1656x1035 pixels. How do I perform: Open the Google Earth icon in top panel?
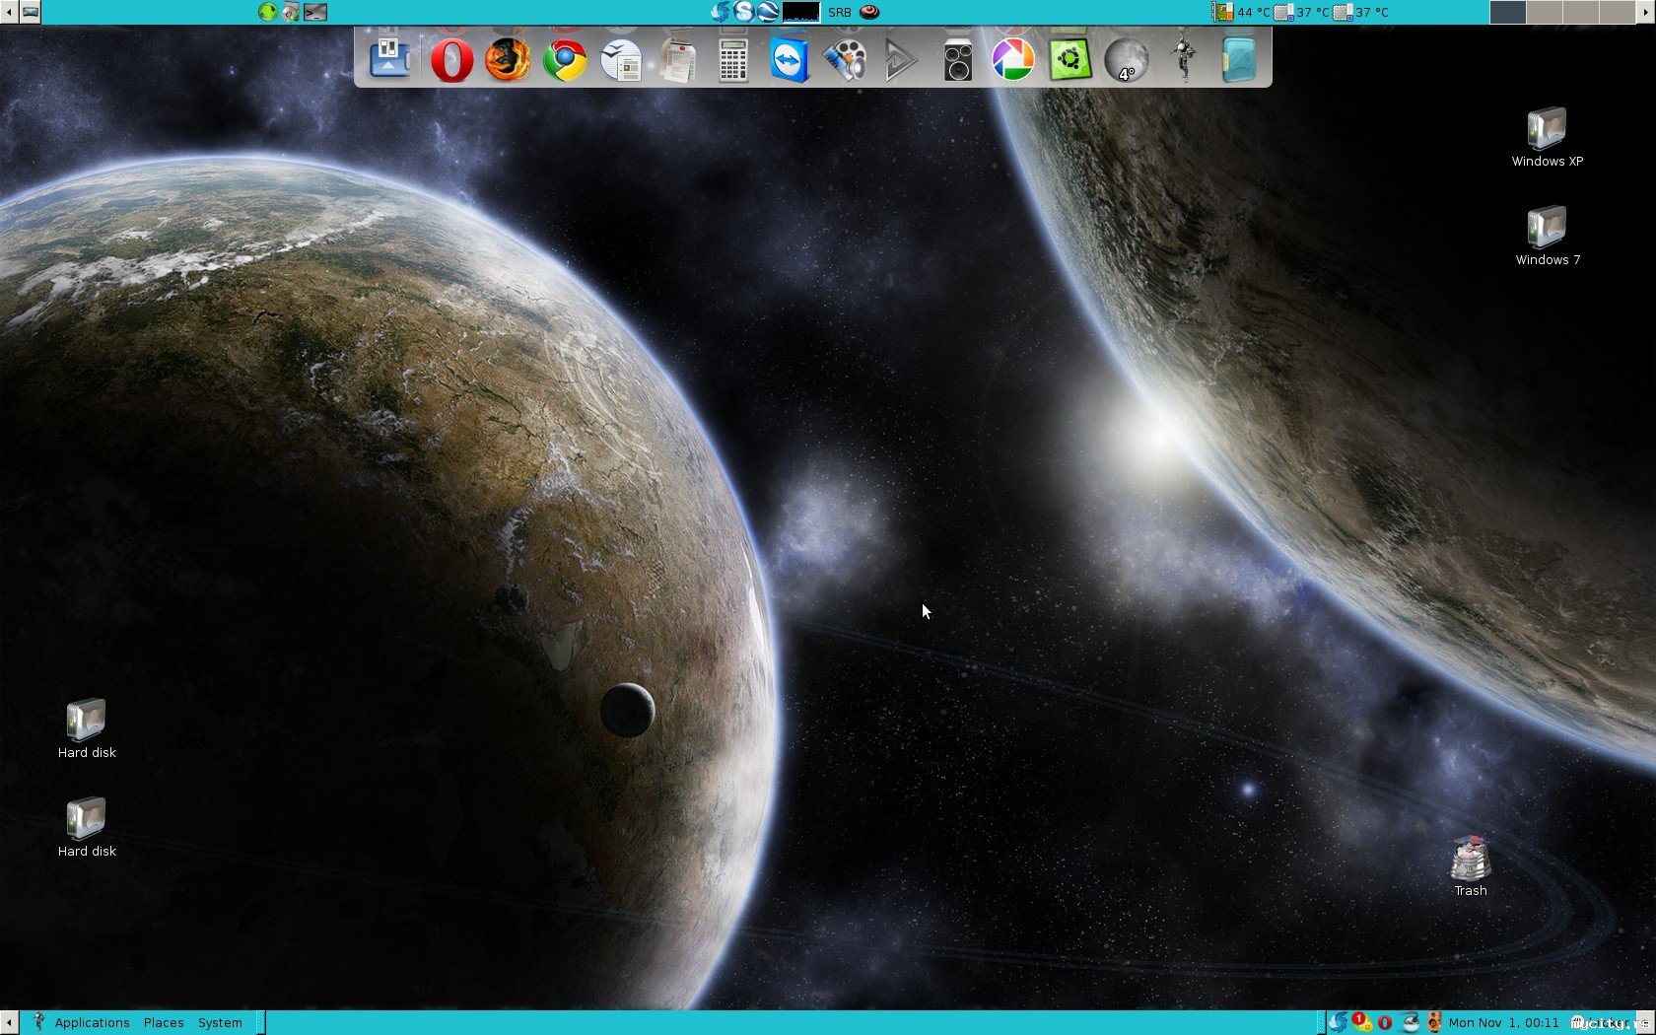768,12
